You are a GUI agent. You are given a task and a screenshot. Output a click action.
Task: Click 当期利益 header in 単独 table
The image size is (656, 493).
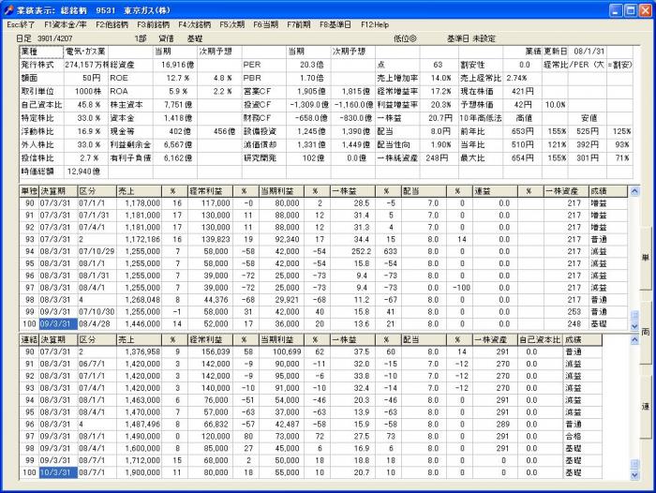281,191
